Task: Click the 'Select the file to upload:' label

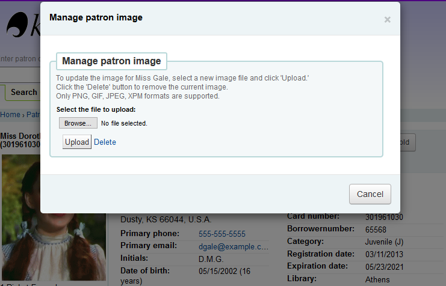Action: [96, 109]
